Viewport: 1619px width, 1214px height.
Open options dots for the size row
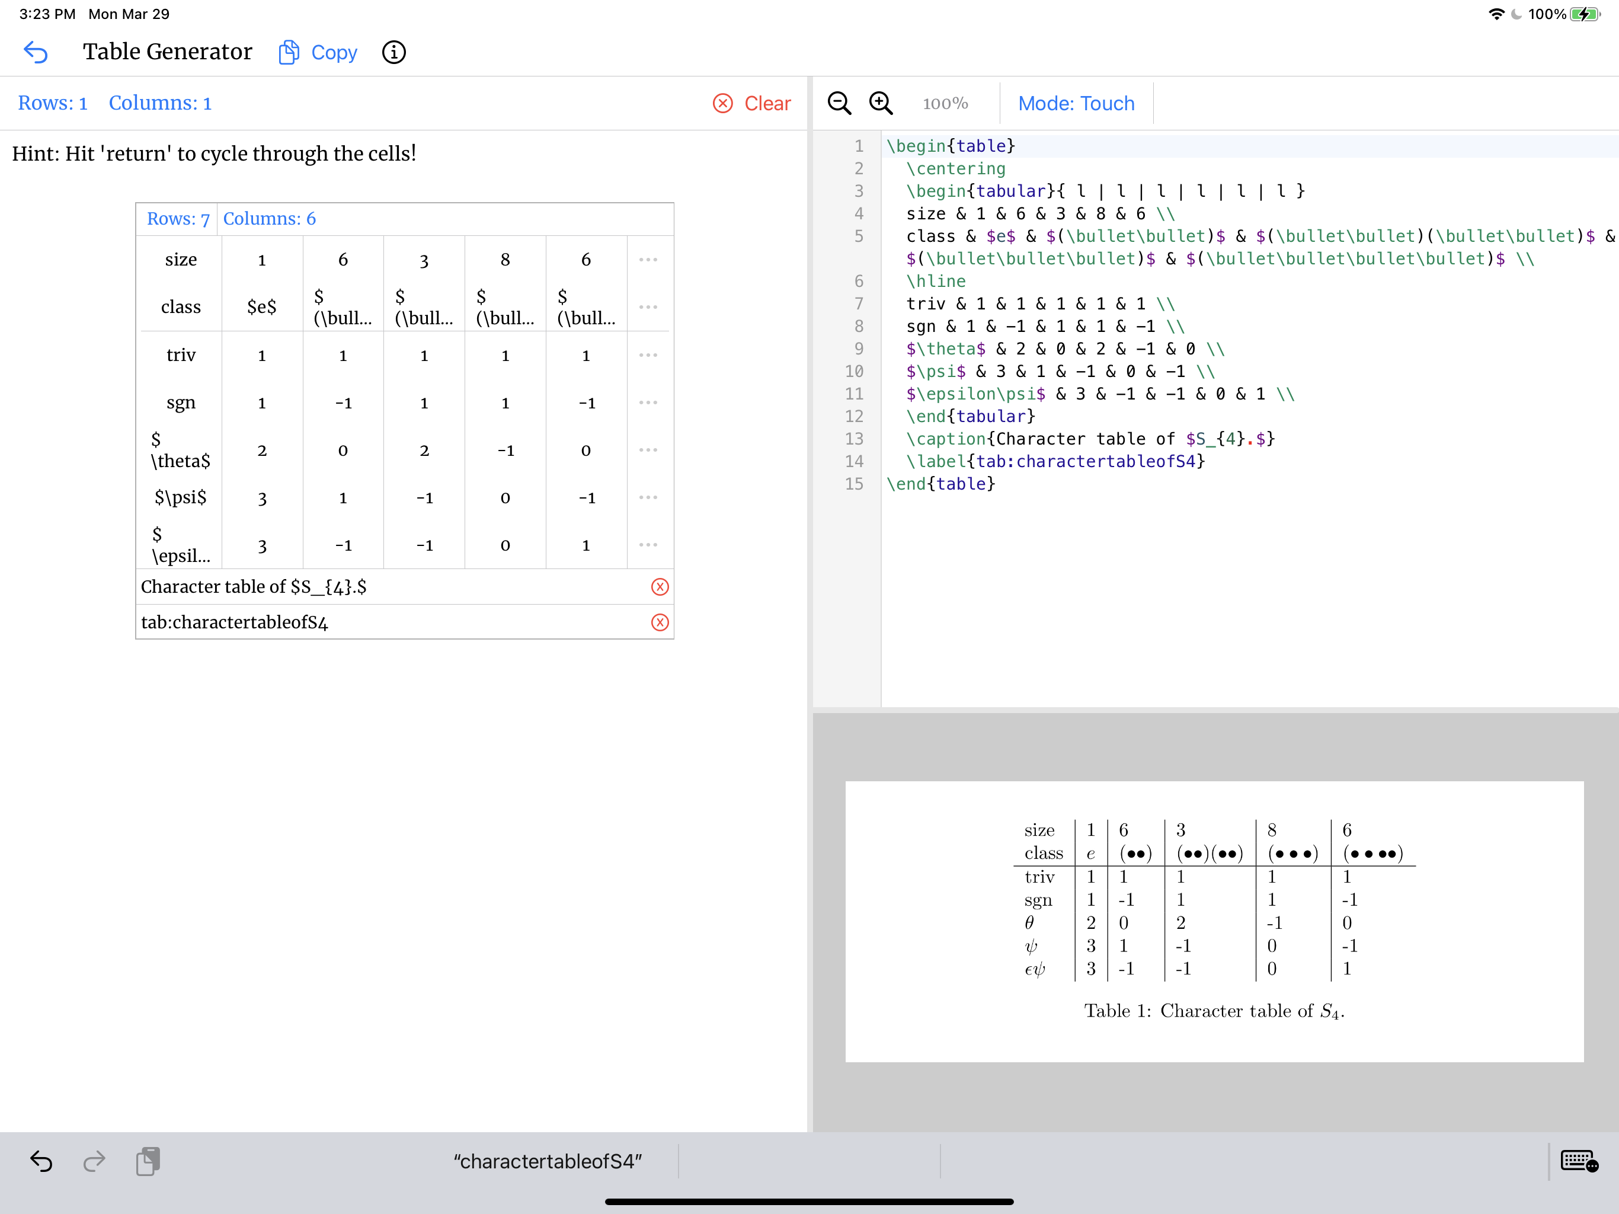click(x=648, y=260)
